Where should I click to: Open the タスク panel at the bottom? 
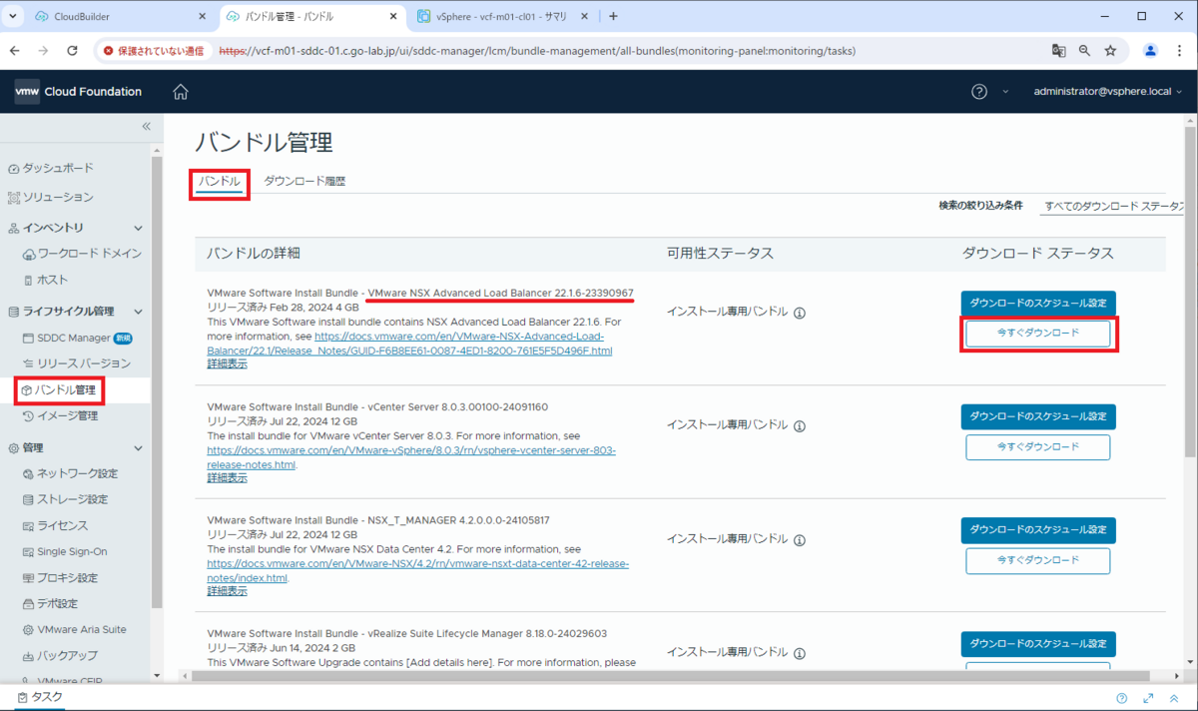click(40, 697)
